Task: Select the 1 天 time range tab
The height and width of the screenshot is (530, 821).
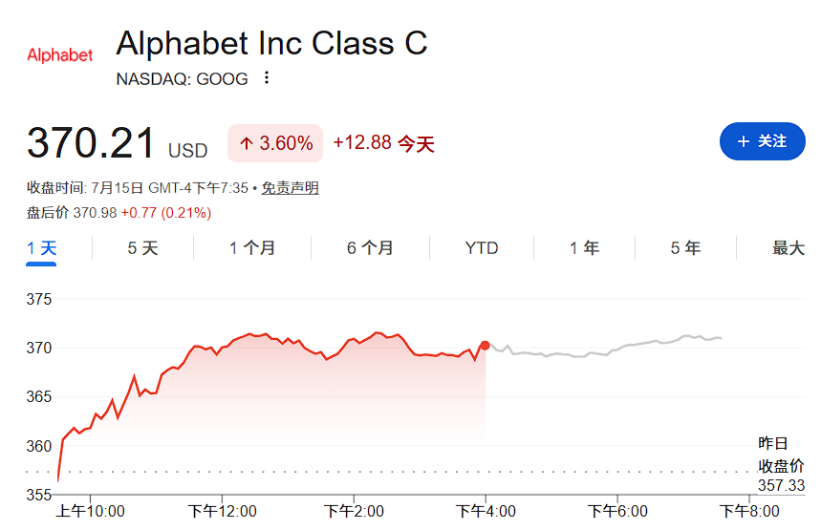Action: [41, 248]
